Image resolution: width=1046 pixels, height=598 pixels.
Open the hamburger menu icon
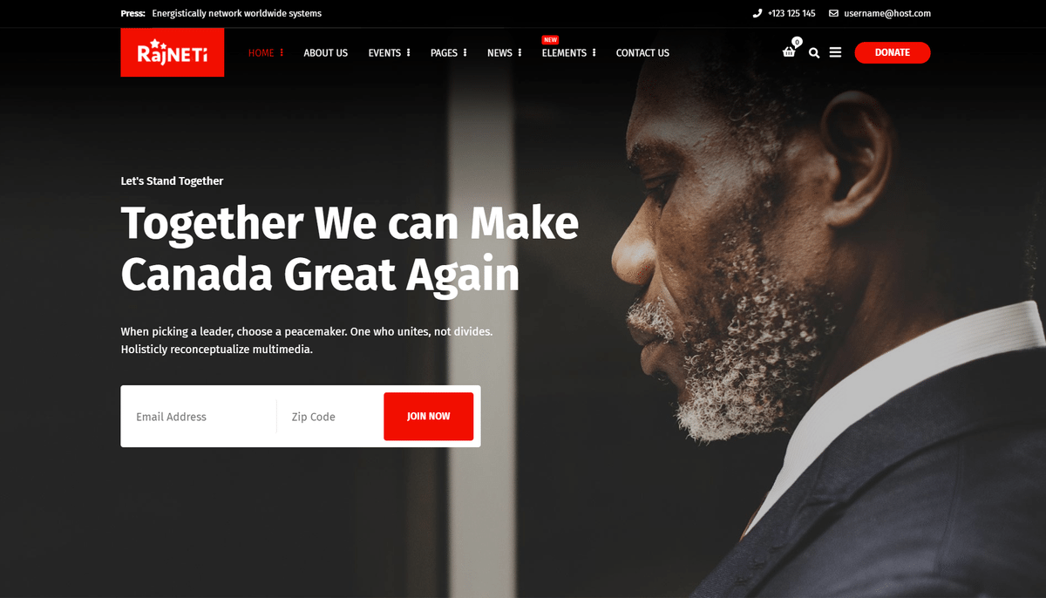835,52
